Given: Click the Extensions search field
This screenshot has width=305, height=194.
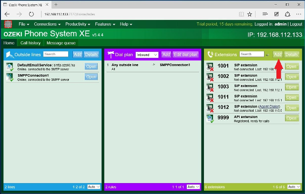Looking at the screenshot, I should click(x=252, y=54).
